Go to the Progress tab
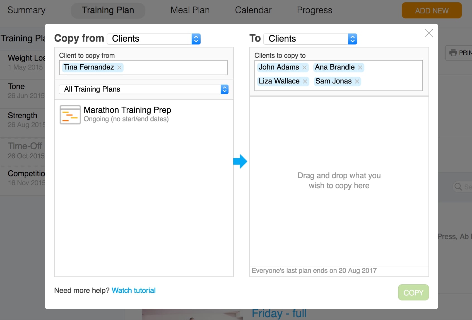Screen dimensions: 472x320 pyautogui.click(x=314, y=10)
